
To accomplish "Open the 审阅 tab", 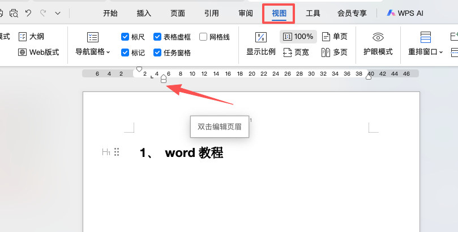I will [x=246, y=13].
